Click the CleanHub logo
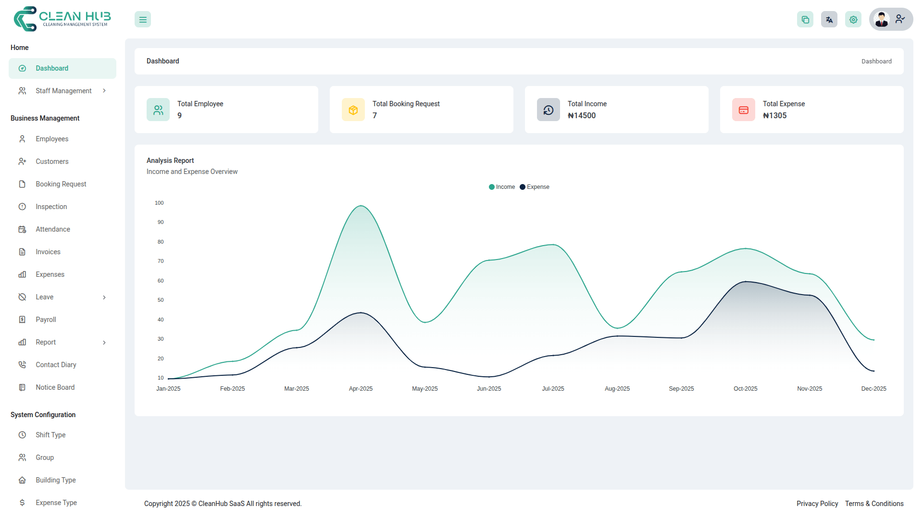The width and height of the screenshot is (923, 519). pyautogui.click(x=62, y=19)
